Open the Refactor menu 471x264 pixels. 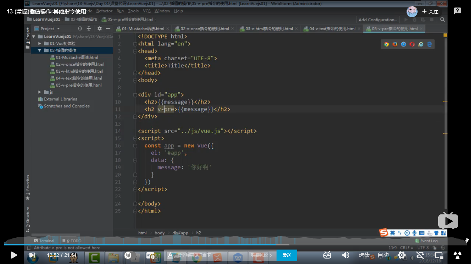click(104, 11)
